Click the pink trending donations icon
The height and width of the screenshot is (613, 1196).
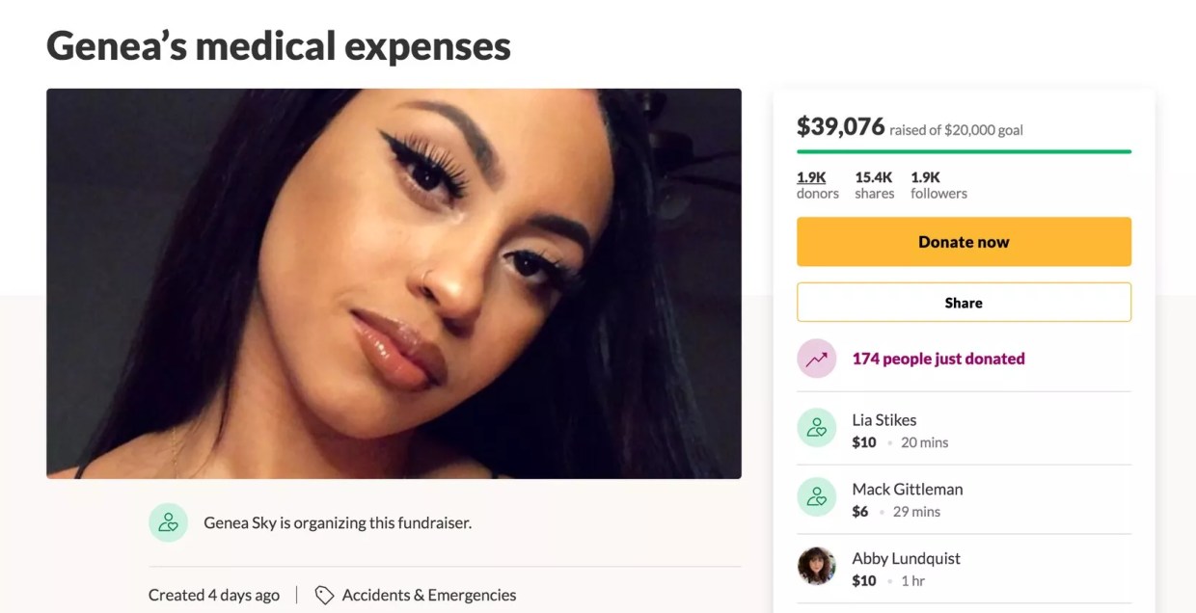tap(817, 358)
